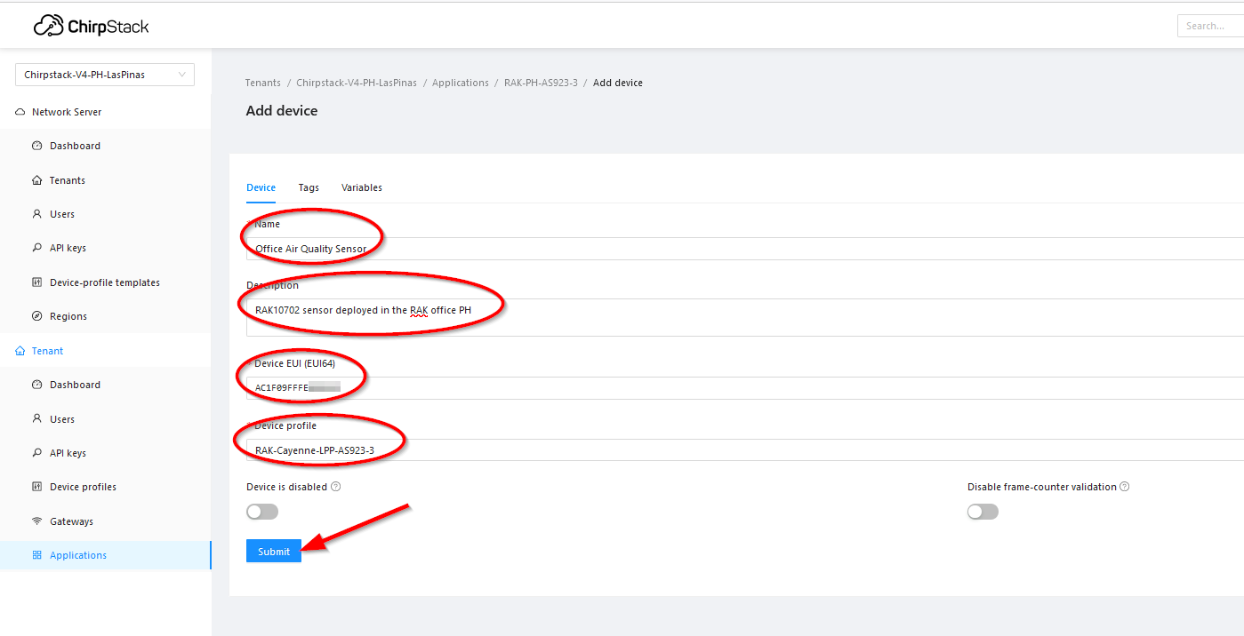Click the Network Server cloud icon

click(20, 112)
